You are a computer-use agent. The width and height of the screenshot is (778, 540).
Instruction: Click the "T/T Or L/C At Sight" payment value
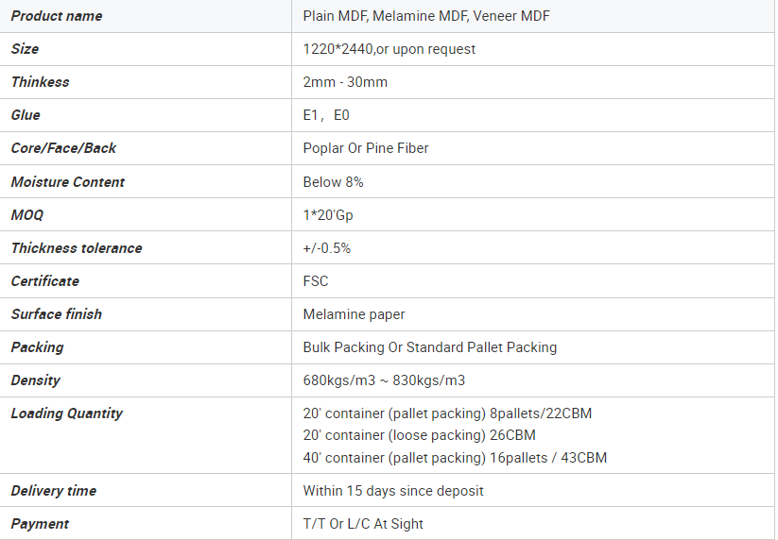[363, 524]
